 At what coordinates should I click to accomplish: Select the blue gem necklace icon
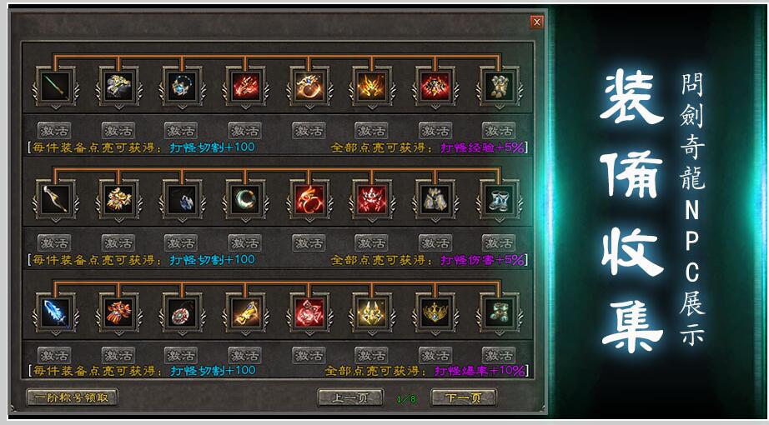pyautogui.click(x=182, y=87)
